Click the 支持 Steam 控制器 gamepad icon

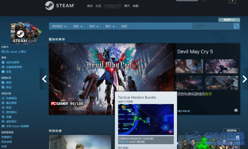point(3,126)
